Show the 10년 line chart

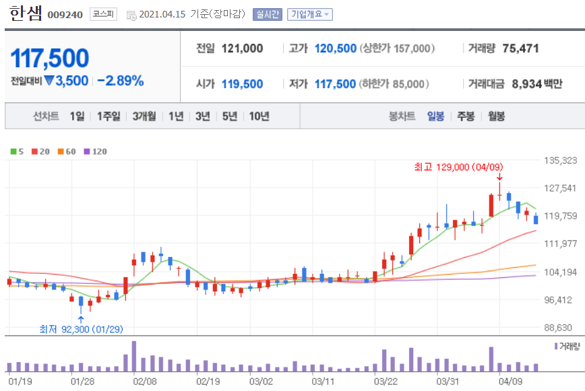point(259,116)
